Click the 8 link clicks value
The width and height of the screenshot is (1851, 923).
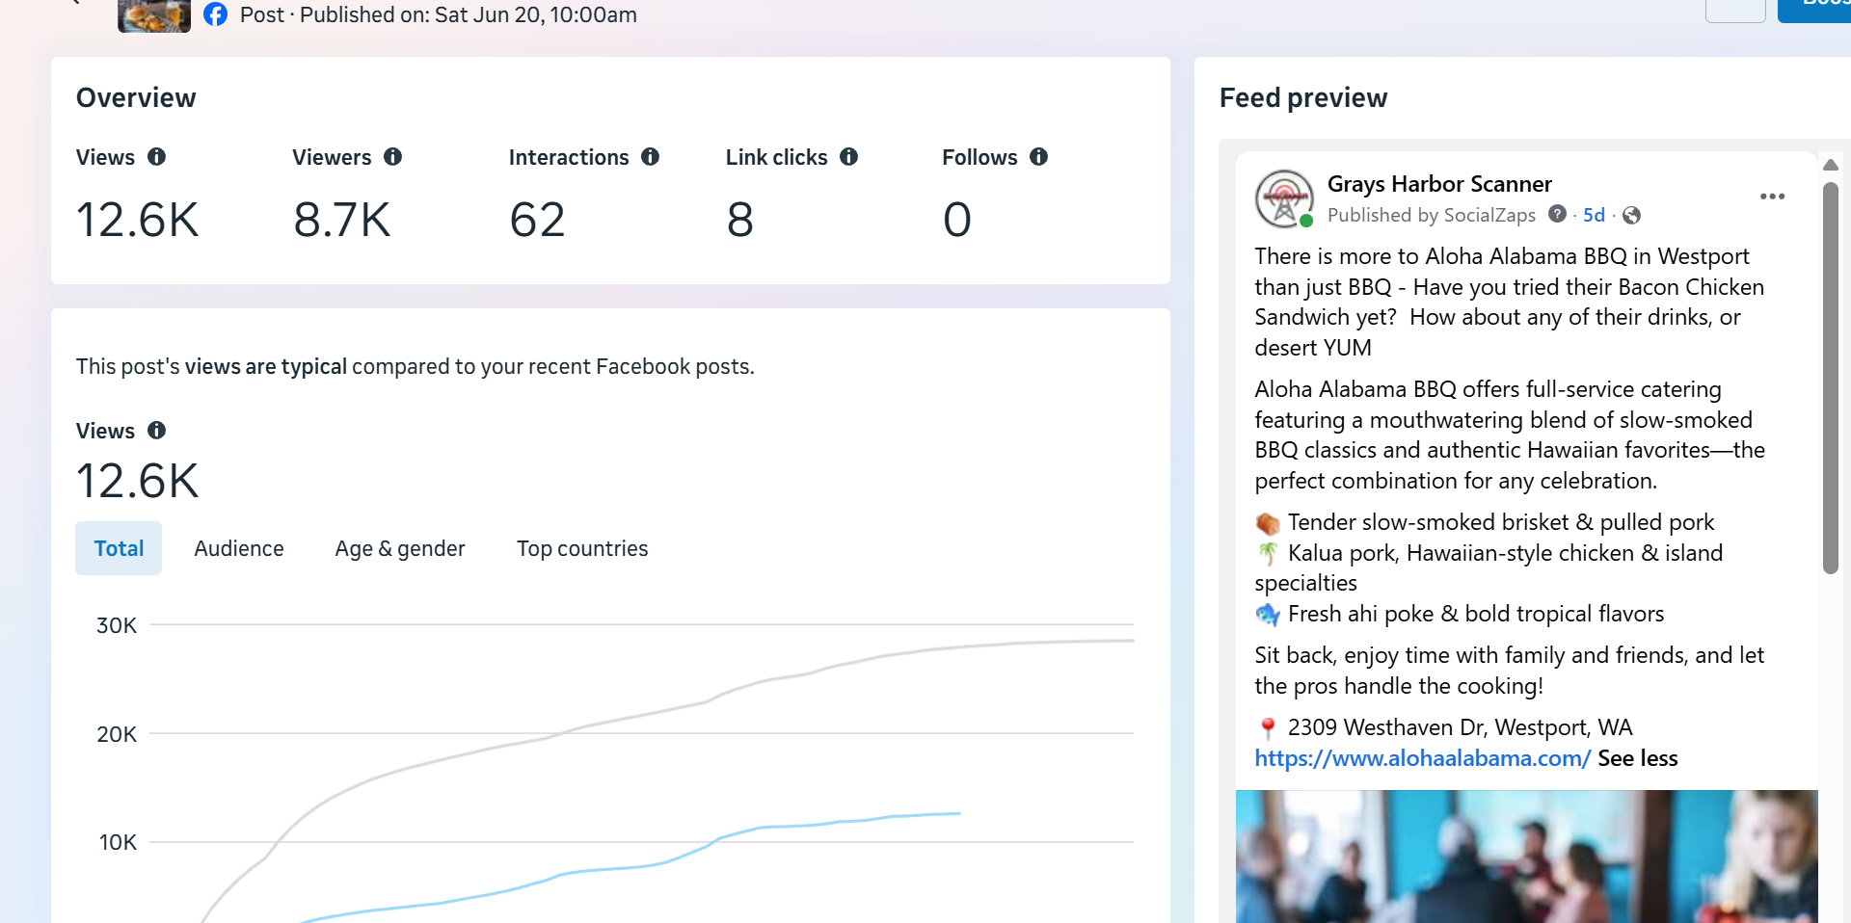pos(739,220)
